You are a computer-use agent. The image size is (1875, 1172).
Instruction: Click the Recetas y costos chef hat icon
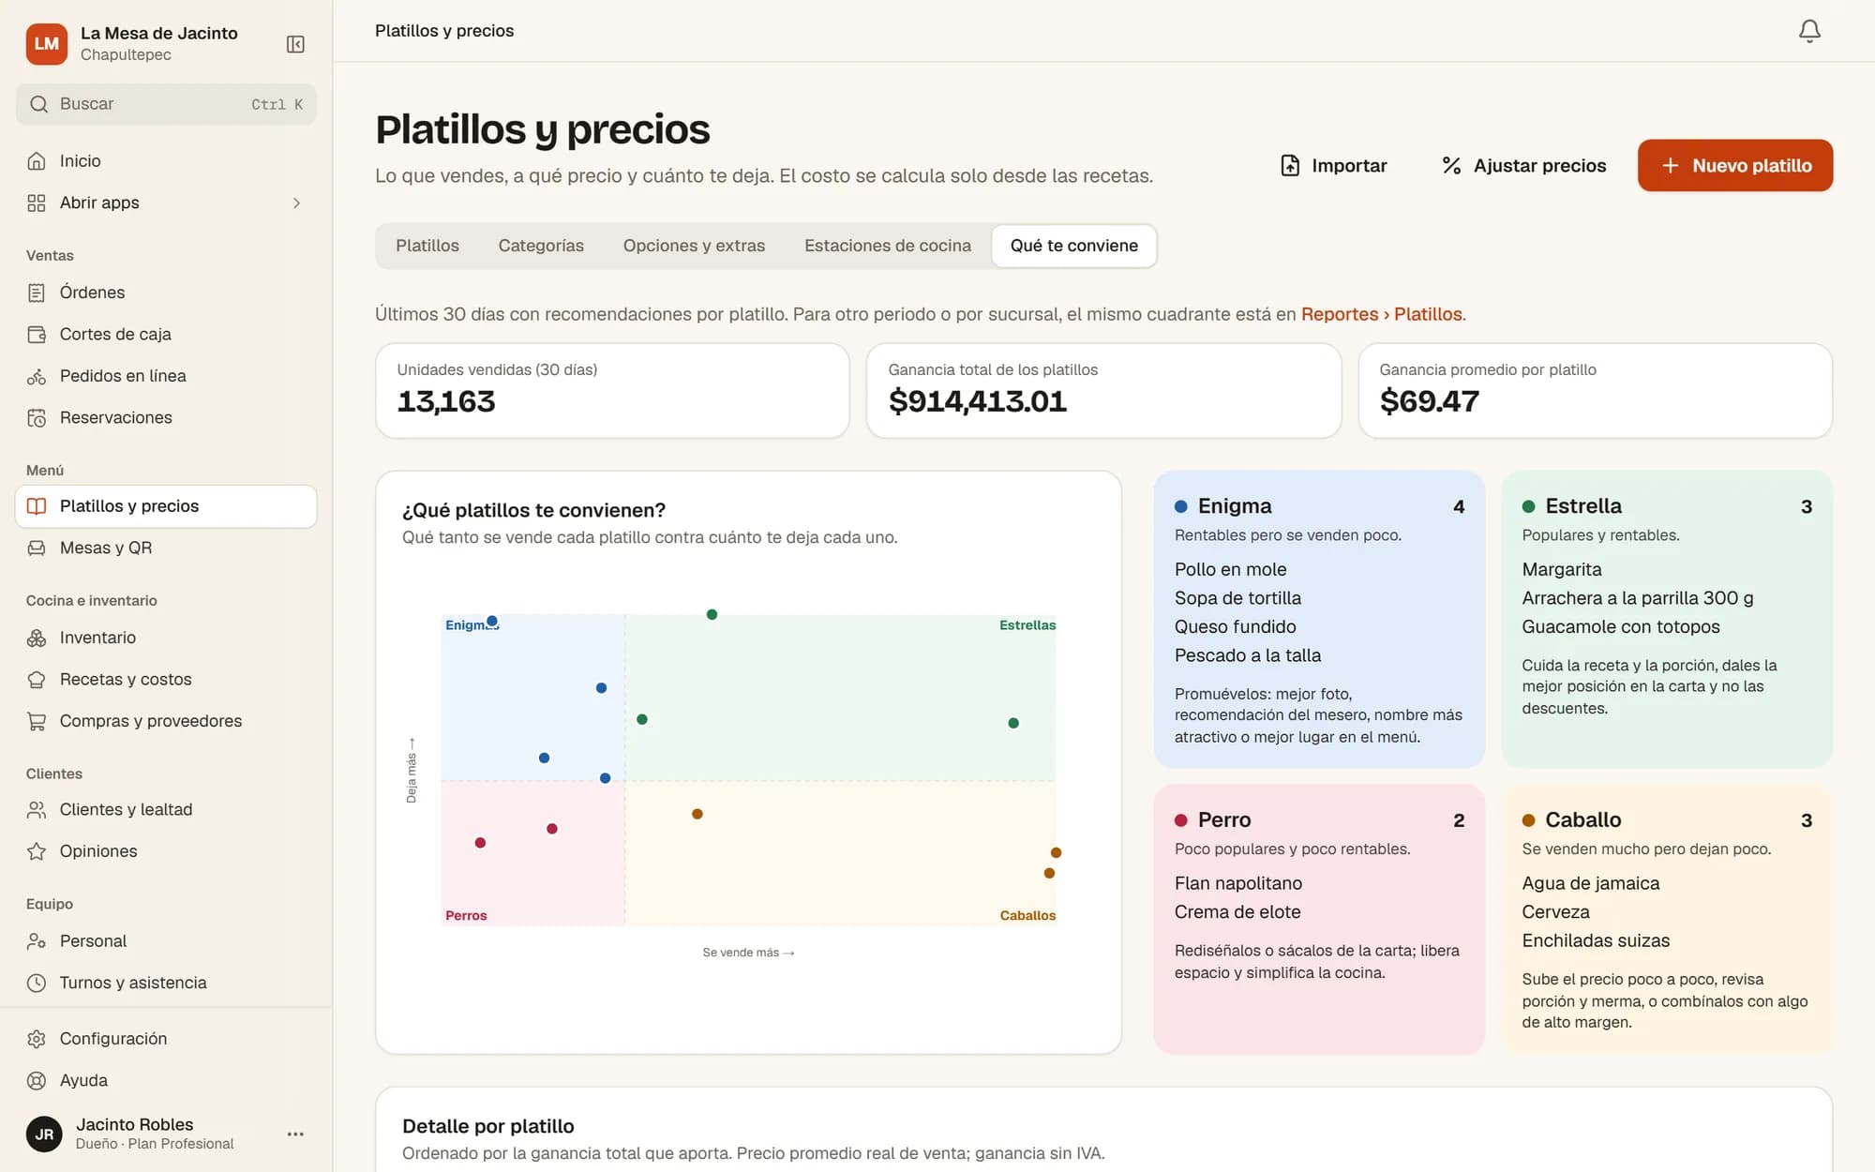[x=37, y=679]
